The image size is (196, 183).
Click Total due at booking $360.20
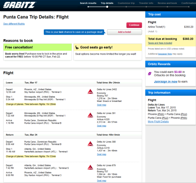point(171,39)
